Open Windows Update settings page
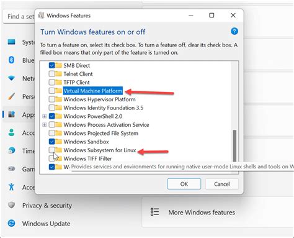Image resolution: width=294 pixels, height=238 pixels. coord(46,224)
